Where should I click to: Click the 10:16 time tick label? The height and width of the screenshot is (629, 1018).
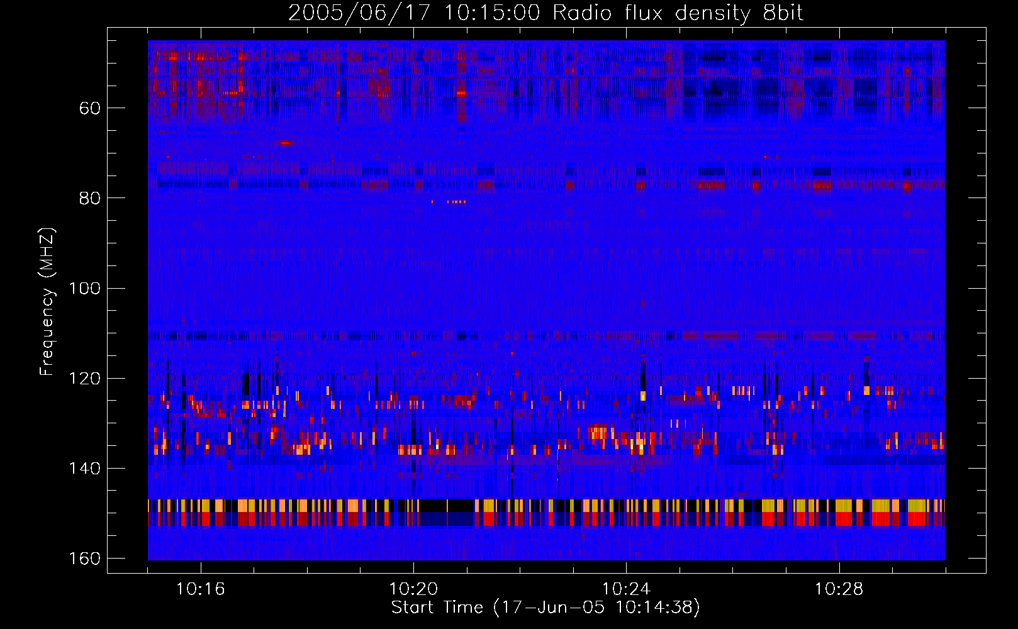coord(201,589)
